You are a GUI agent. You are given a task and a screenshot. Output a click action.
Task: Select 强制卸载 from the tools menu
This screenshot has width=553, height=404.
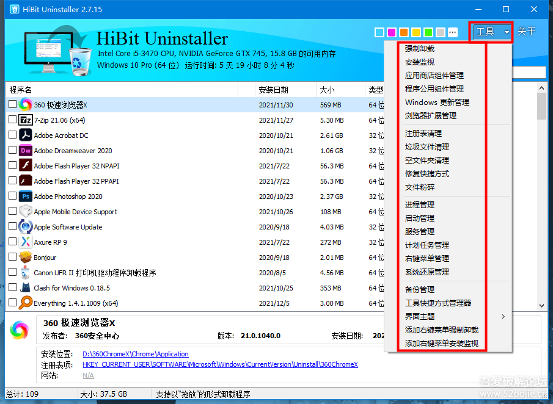click(420, 49)
